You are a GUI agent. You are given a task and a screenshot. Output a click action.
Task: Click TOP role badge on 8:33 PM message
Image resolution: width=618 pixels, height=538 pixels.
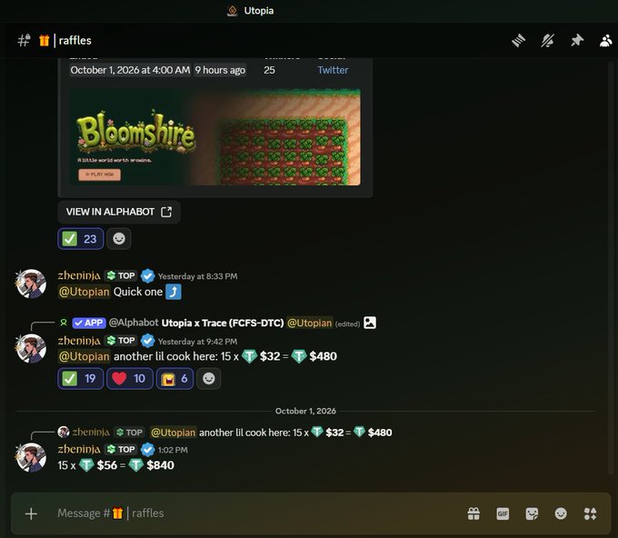point(121,275)
